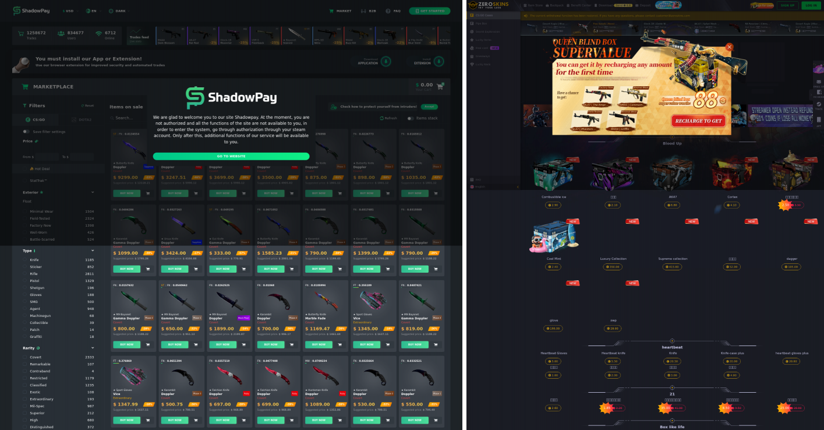Add $ 500.75 Karambit Doppler to cart
This screenshot has height=430, width=824.
click(195, 420)
